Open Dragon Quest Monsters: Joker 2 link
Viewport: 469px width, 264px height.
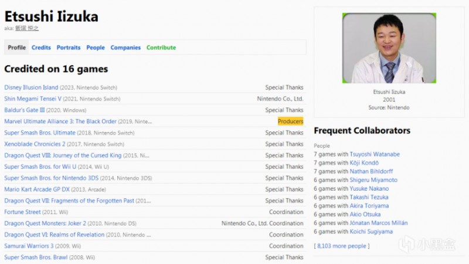click(x=45, y=224)
